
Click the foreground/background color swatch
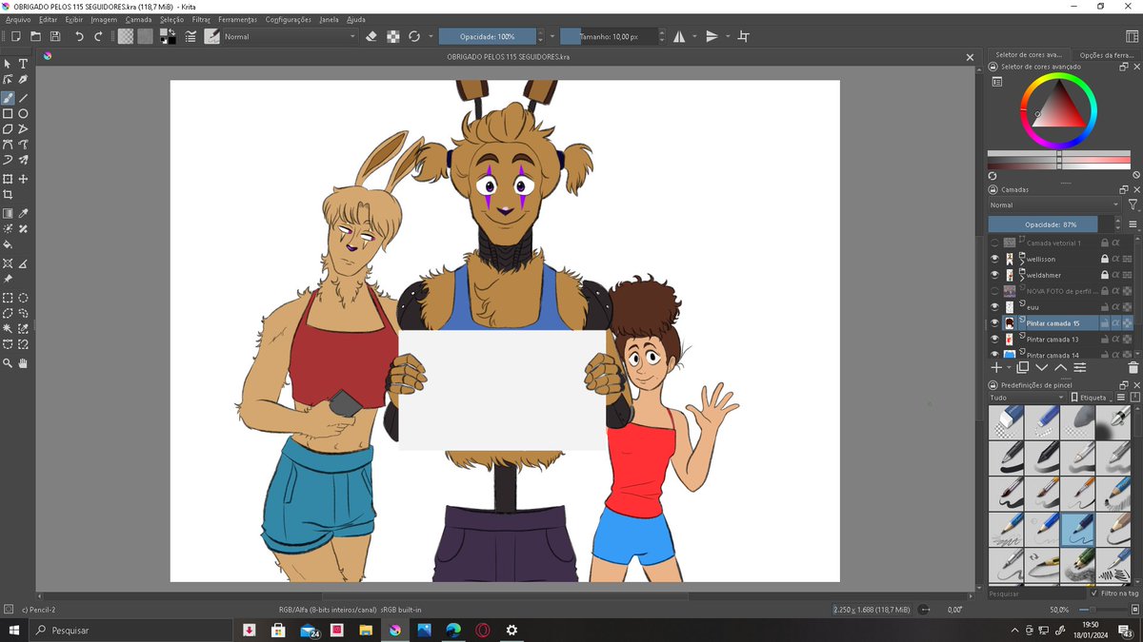tap(167, 36)
